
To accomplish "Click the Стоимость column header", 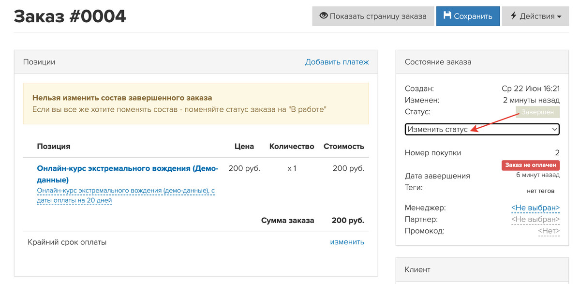I will point(344,147).
